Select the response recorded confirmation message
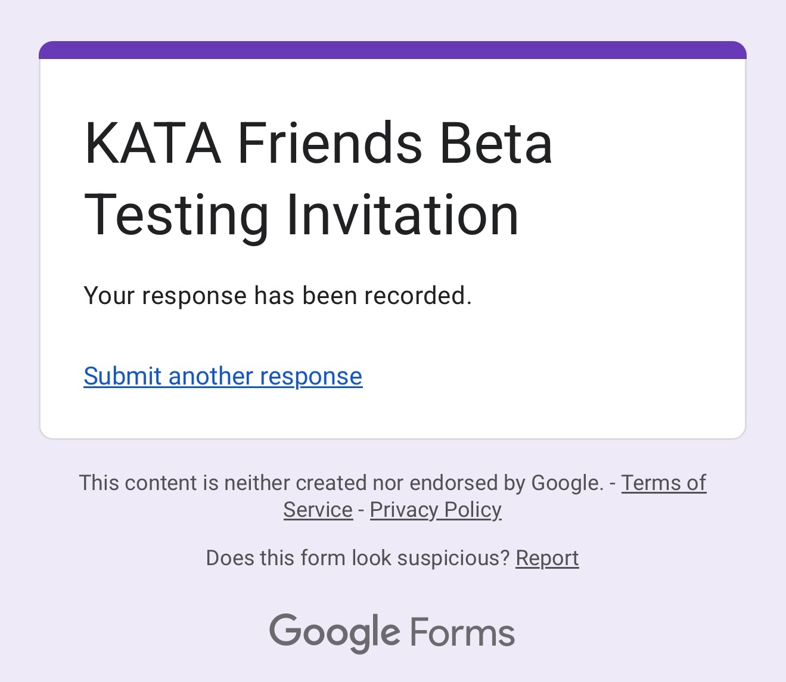786x682 pixels. tap(278, 294)
